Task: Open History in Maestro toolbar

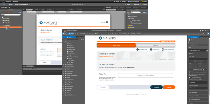Action: pyautogui.click(x=139, y=33)
